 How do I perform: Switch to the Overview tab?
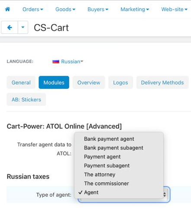(89, 82)
